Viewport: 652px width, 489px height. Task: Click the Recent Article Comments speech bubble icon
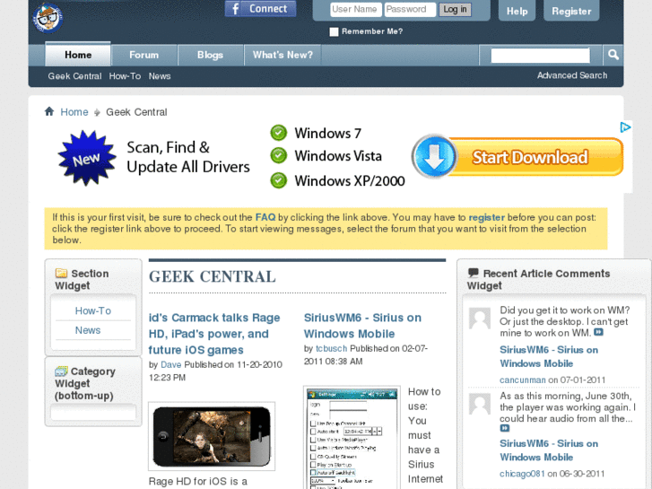[x=474, y=273]
